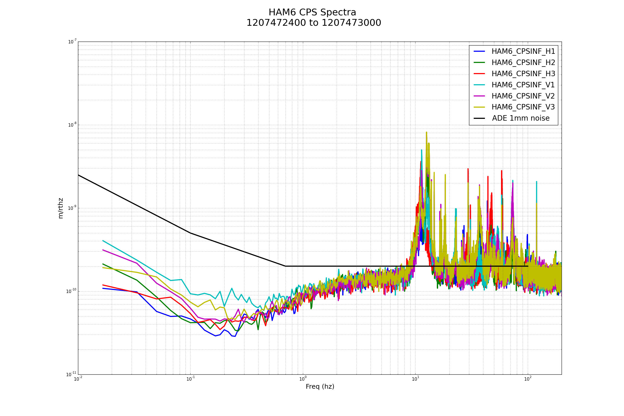Click the HAM6_CPSINF_H1 legend label

[x=523, y=51]
